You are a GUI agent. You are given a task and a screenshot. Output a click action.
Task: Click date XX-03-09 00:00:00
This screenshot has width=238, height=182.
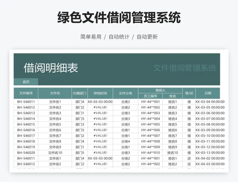pos(210,130)
